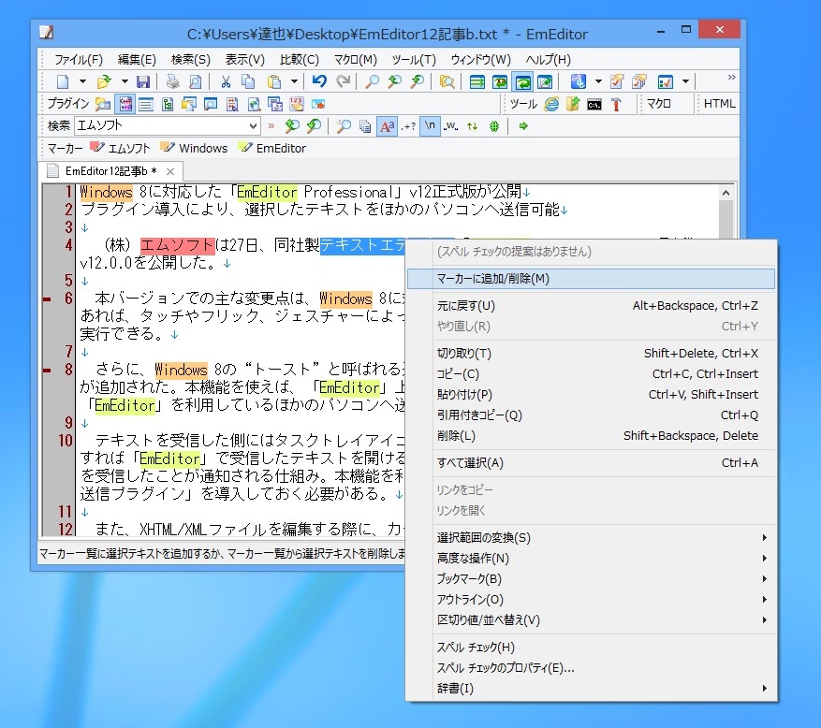Image resolution: width=821 pixels, height=728 pixels.
Task: Click the Open file folder icon
Action: [x=104, y=82]
